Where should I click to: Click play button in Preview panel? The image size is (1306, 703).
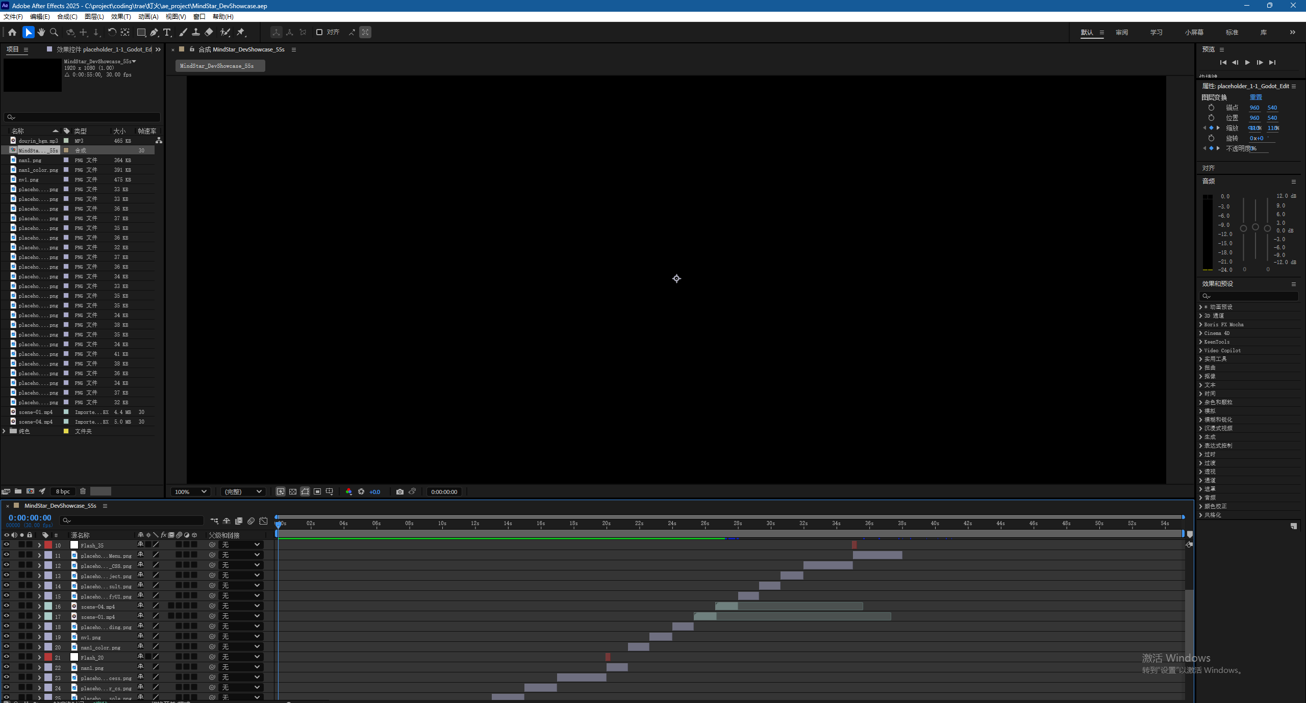click(1247, 62)
